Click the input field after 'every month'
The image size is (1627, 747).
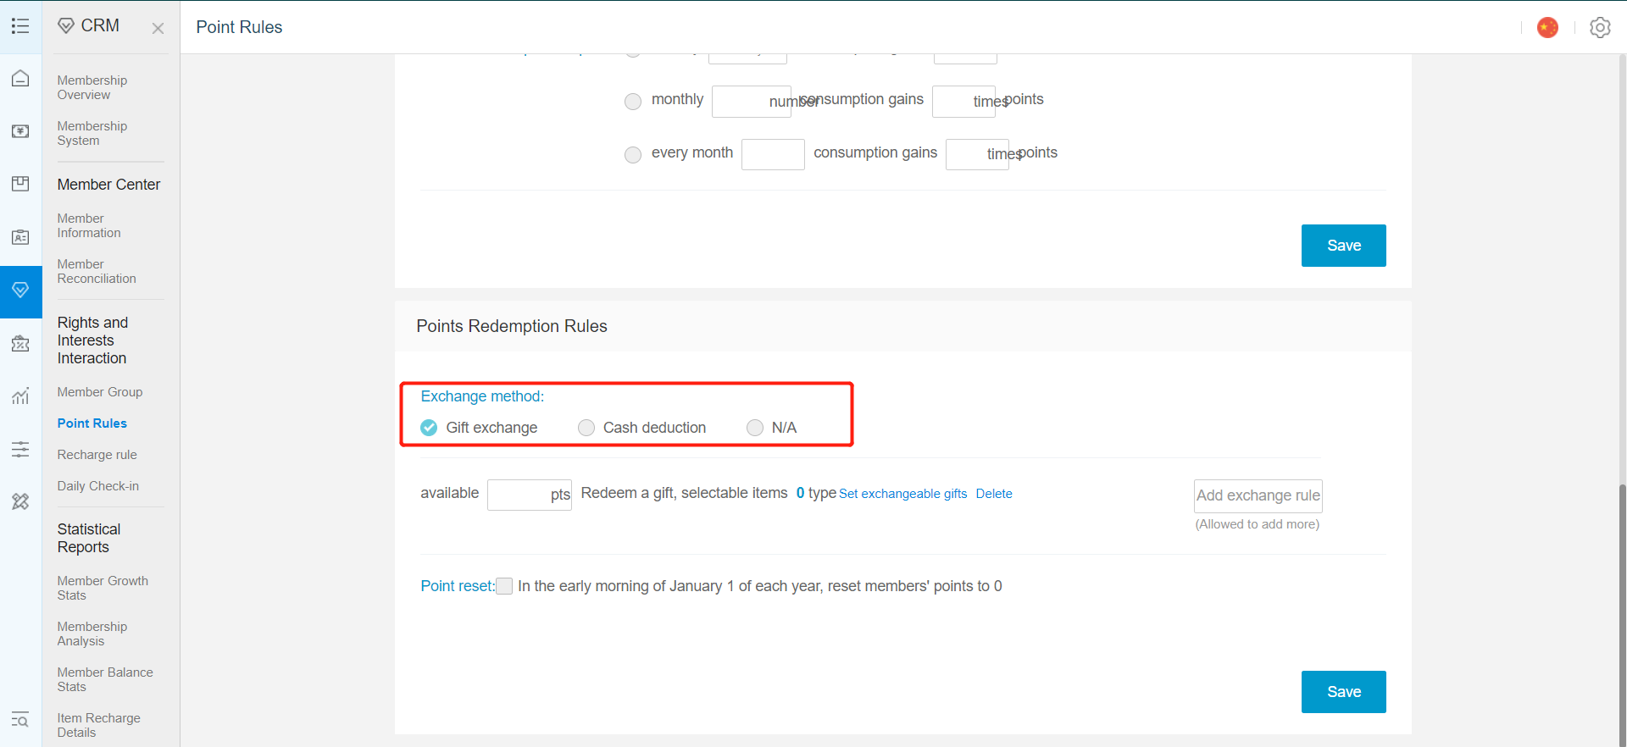773,154
